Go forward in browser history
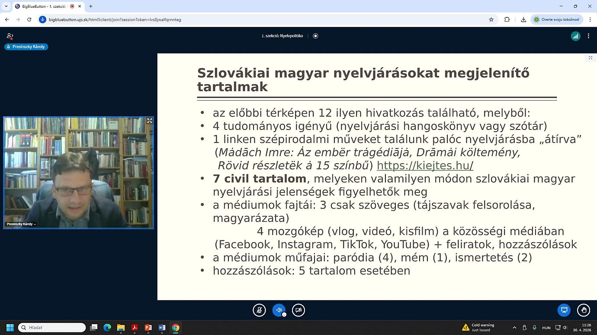This screenshot has height=335, width=597. (x=18, y=19)
